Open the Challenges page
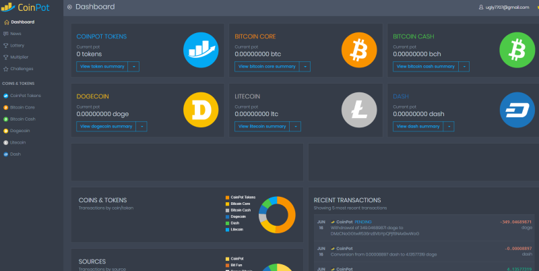 click(22, 69)
